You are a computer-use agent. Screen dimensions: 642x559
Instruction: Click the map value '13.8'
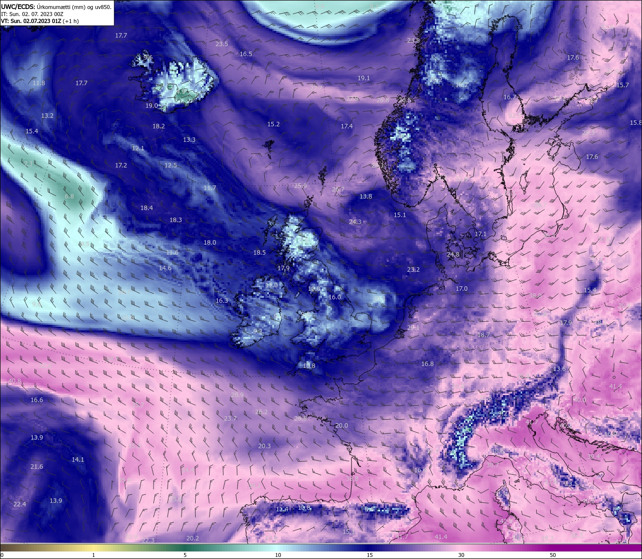coord(366,197)
